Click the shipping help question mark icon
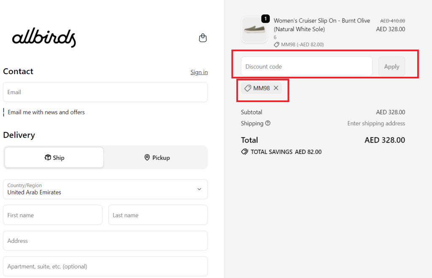The width and height of the screenshot is (432, 278). click(268, 123)
